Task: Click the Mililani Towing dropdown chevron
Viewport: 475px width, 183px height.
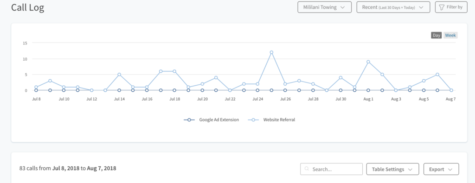Action: click(x=342, y=7)
